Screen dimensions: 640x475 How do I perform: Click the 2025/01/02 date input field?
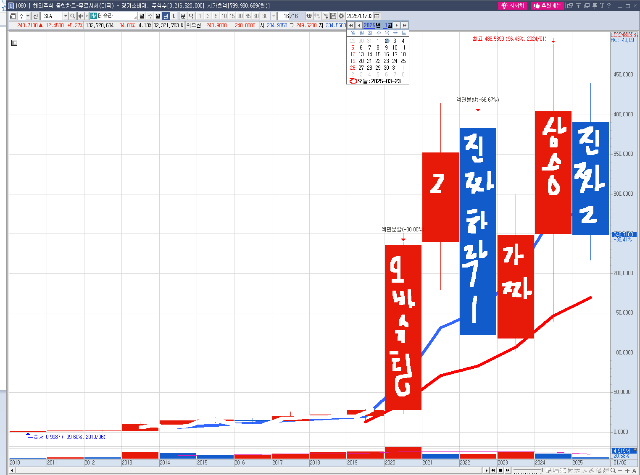click(x=360, y=16)
